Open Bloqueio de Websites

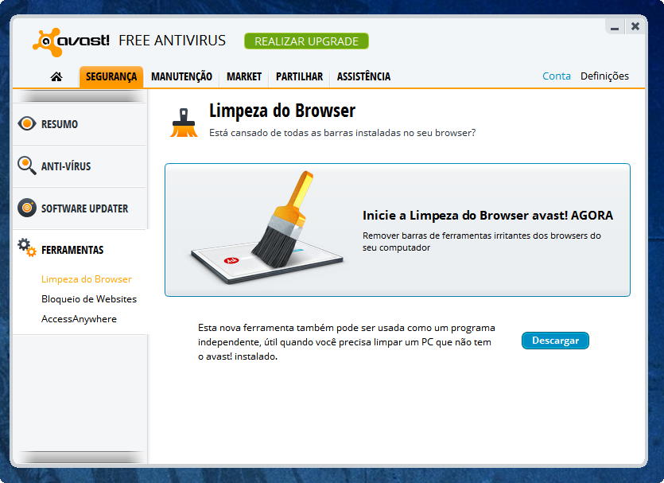89,299
